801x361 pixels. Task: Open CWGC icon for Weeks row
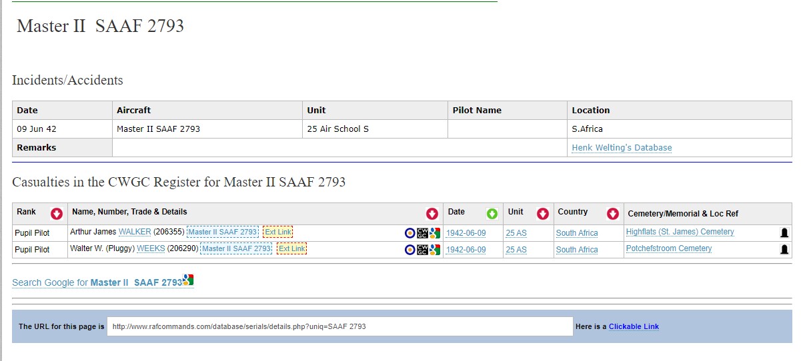pos(422,250)
